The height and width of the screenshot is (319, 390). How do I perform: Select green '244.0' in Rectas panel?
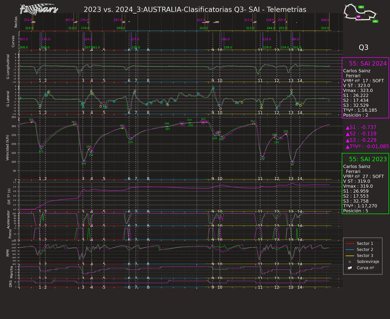(x=271, y=28)
